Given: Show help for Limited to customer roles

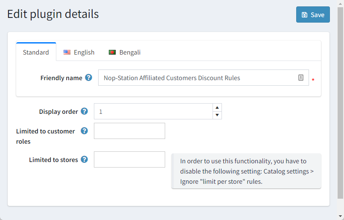Looking at the screenshot, I should point(84,131).
